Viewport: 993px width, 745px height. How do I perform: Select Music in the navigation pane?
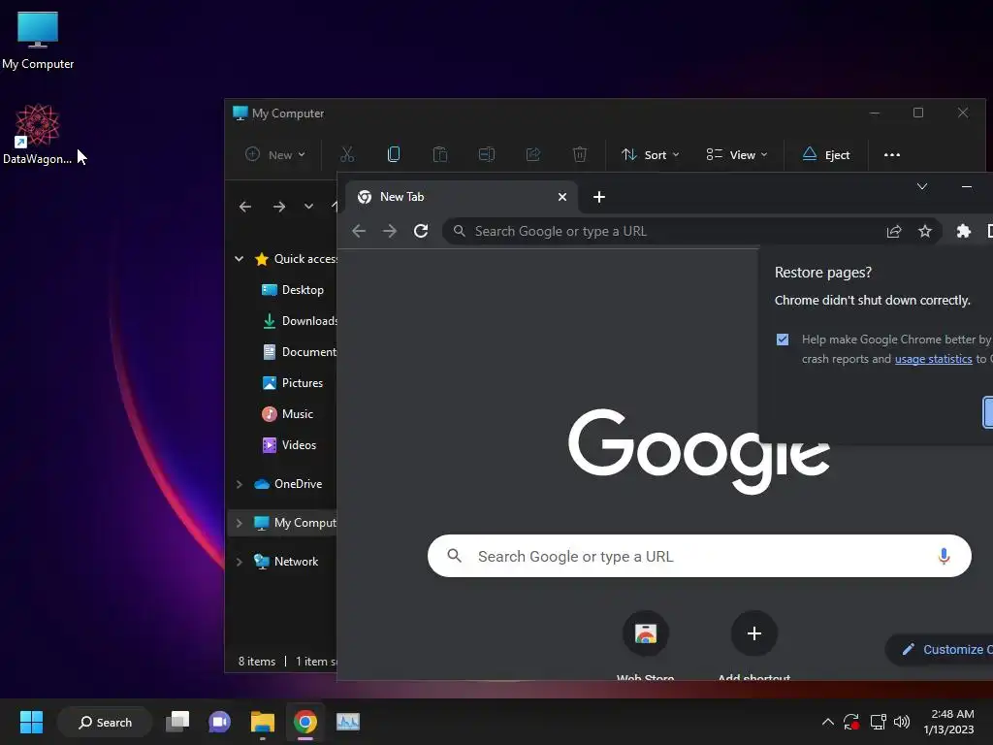point(287,413)
